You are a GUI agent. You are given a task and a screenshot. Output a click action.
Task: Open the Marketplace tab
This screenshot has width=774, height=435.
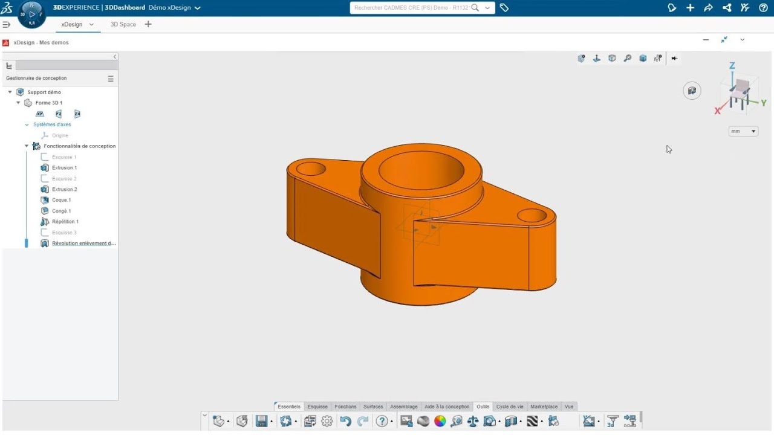click(544, 407)
